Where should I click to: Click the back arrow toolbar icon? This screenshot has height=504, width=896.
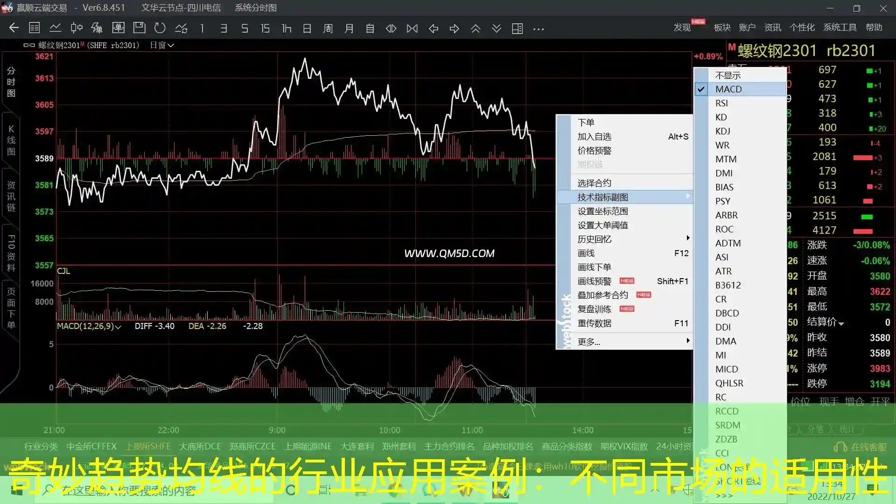pos(14,28)
